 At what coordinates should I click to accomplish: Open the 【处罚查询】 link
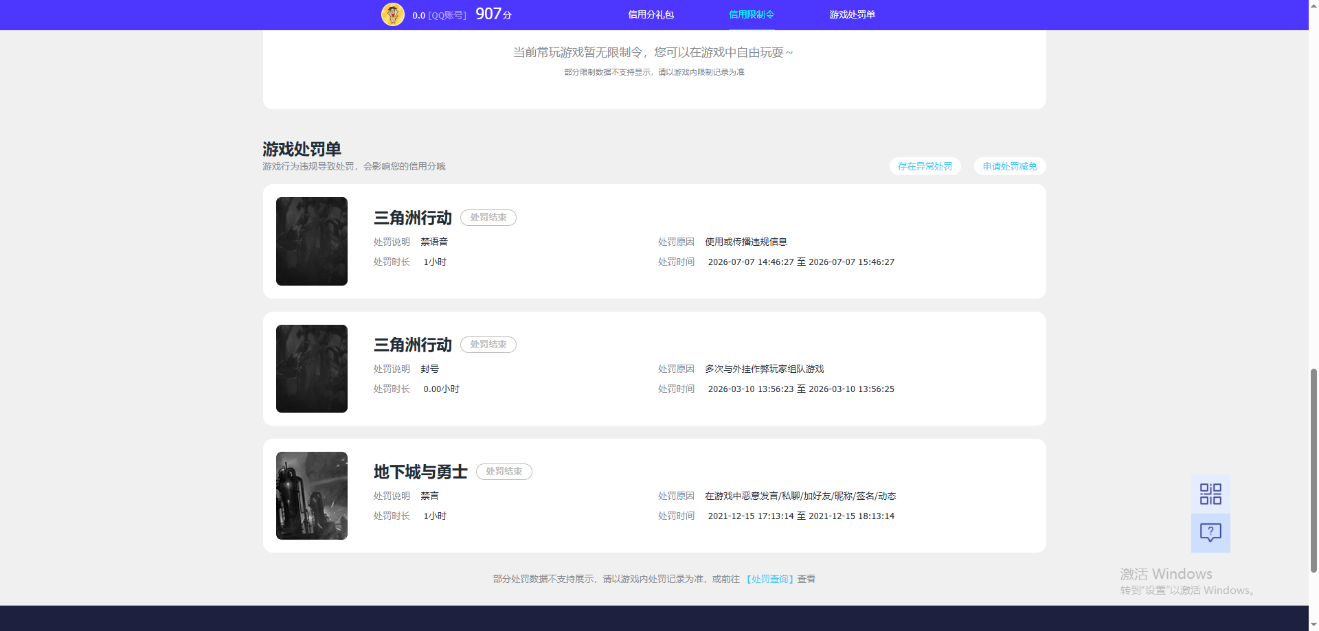769,580
